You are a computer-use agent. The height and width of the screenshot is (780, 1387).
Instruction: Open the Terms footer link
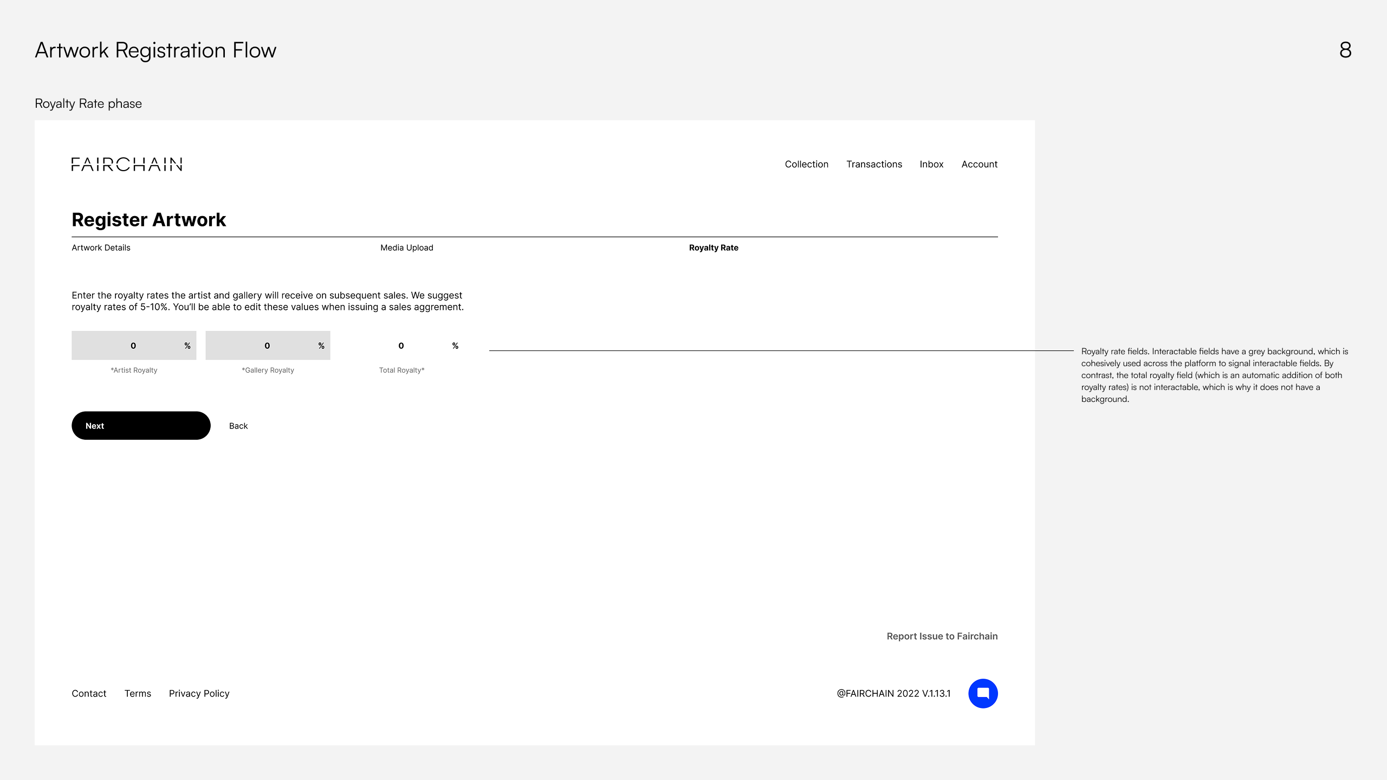(138, 693)
